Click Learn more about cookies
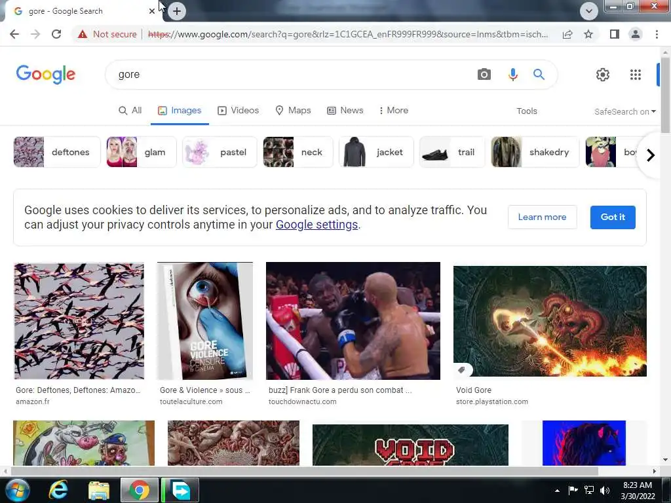Viewport: 671px width, 503px height. [x=542, y=217]
